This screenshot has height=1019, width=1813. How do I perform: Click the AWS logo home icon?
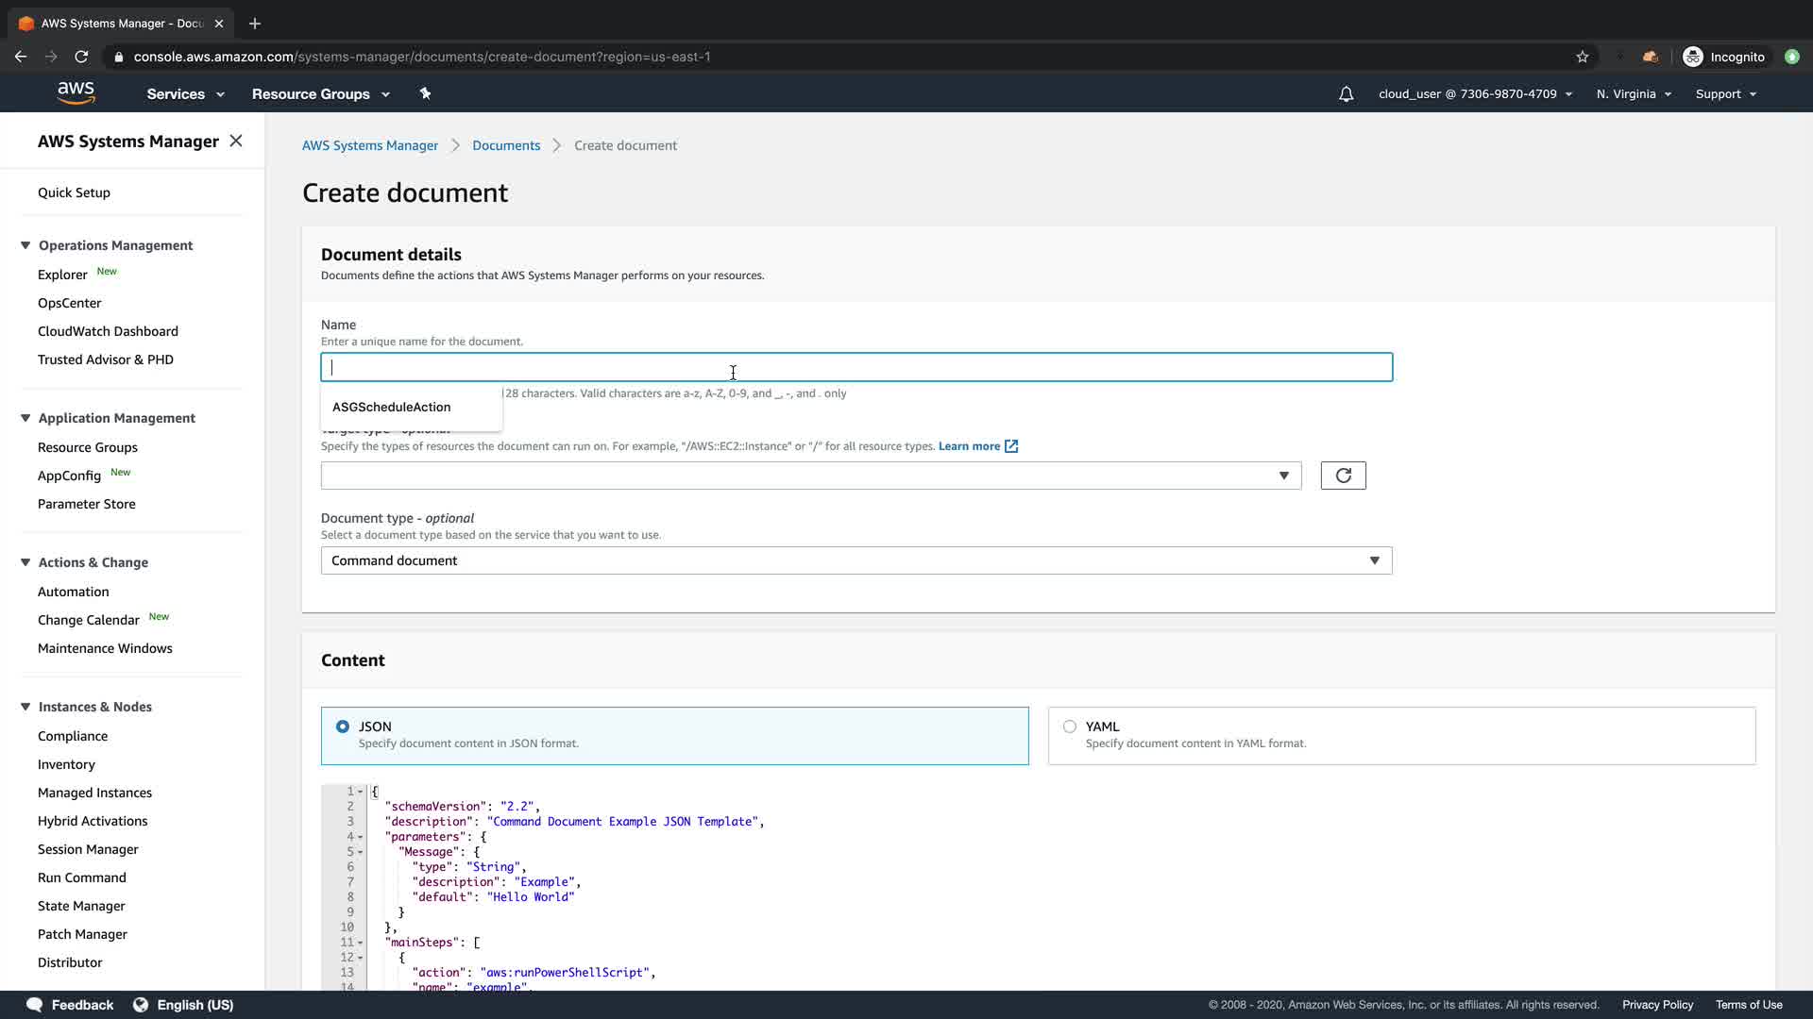coord(76,92)
